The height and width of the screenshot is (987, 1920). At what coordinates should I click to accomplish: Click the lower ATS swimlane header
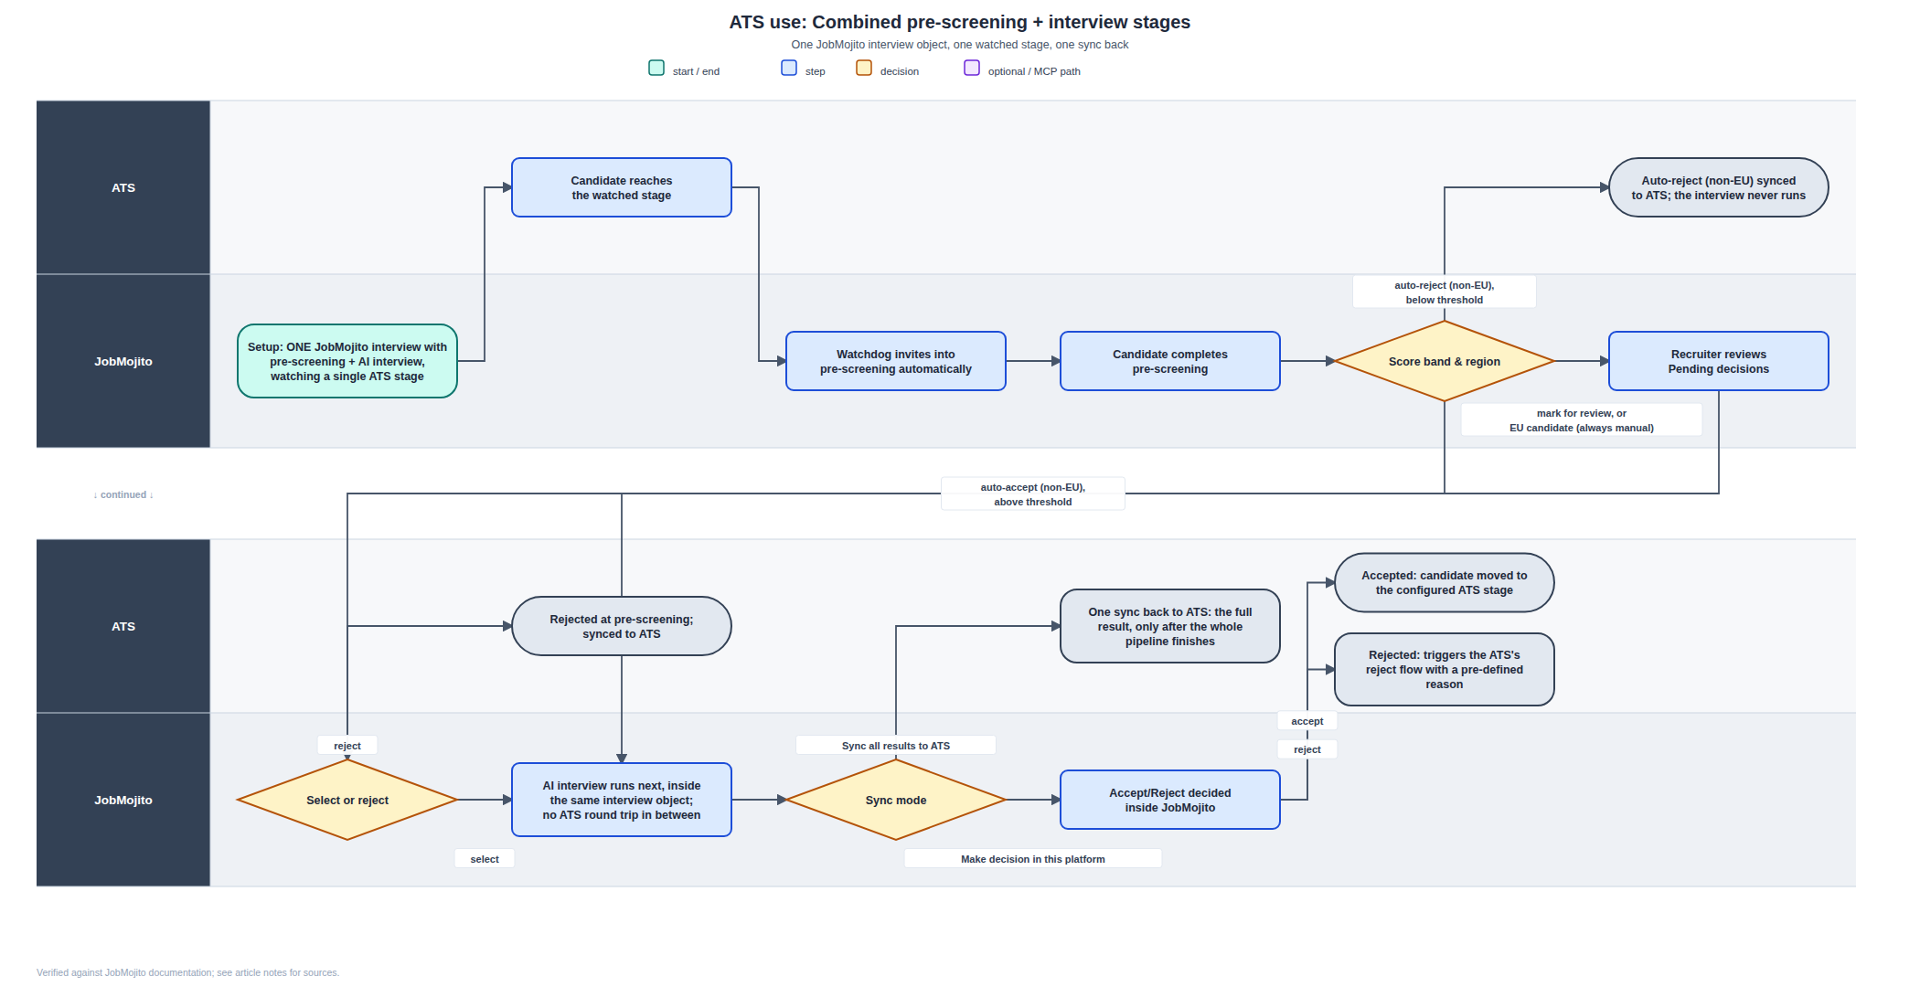123,626
